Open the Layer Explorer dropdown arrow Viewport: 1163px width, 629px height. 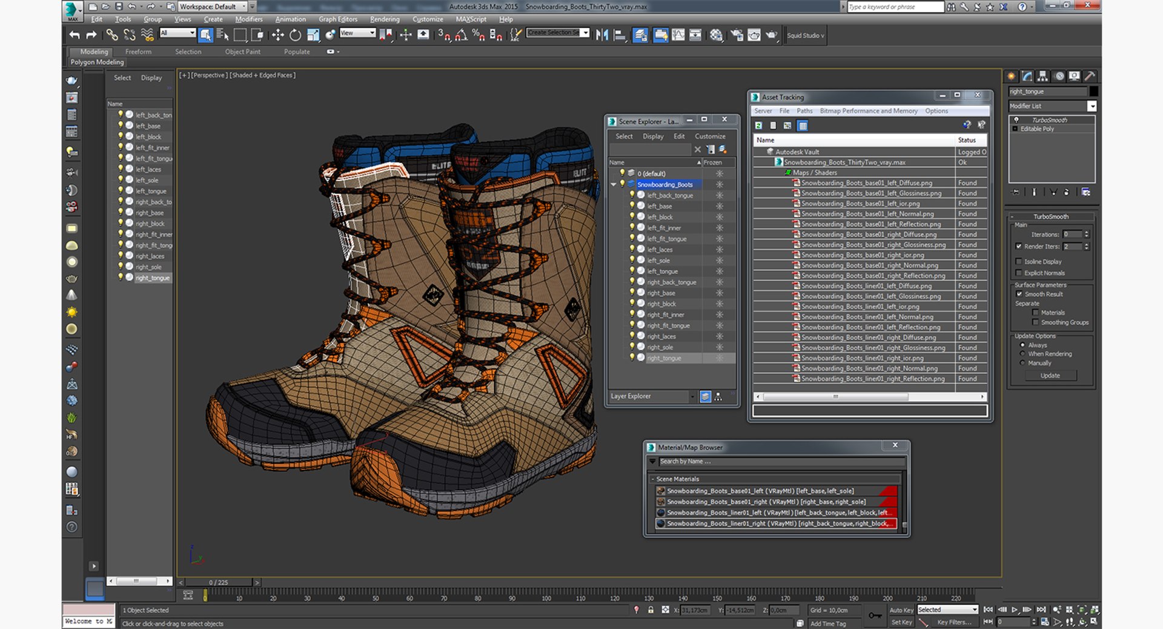point(692,396)
